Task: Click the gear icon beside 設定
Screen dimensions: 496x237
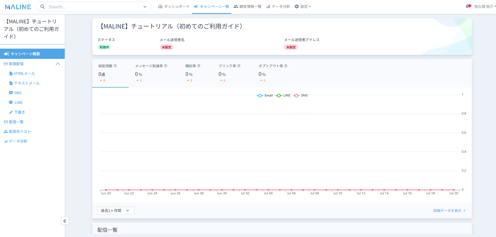Action: (x=297, y=7)
